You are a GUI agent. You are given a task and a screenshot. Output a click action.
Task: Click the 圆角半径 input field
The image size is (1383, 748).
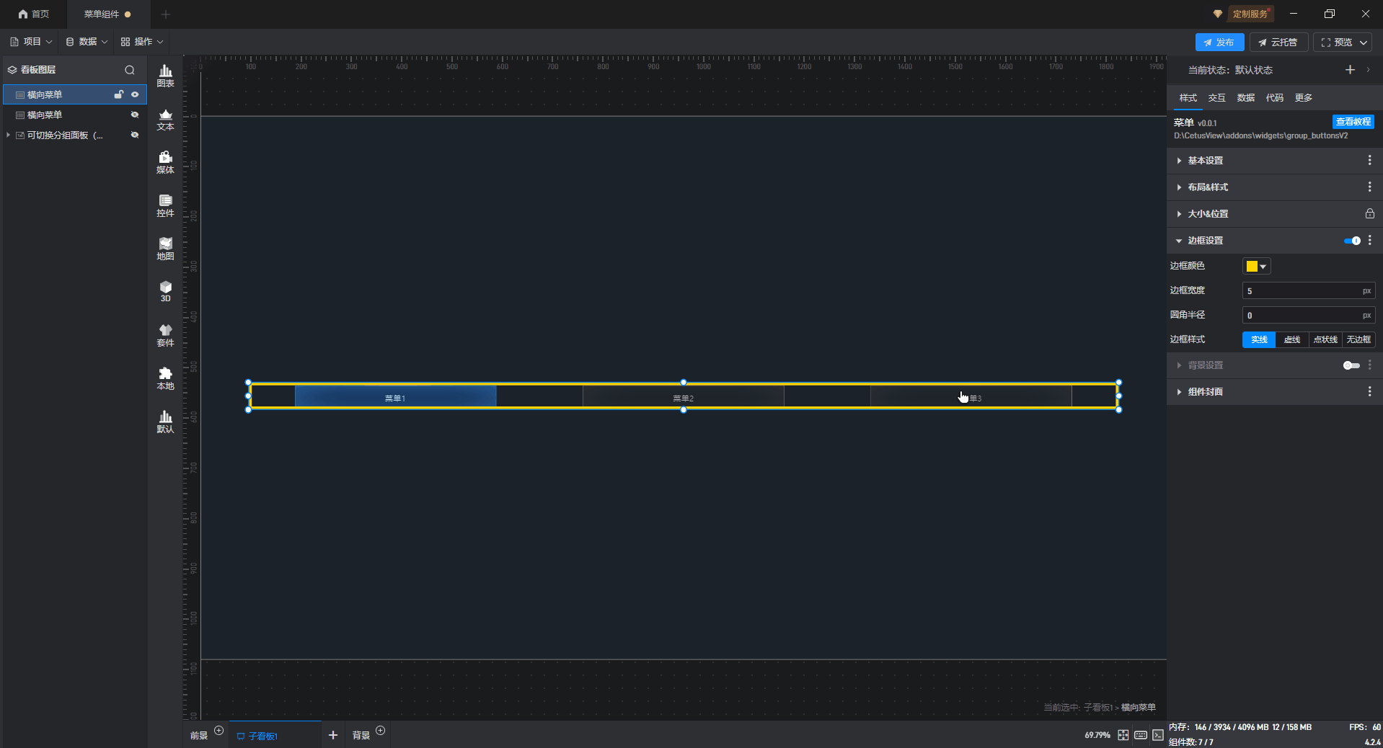tap(1309, 315)
